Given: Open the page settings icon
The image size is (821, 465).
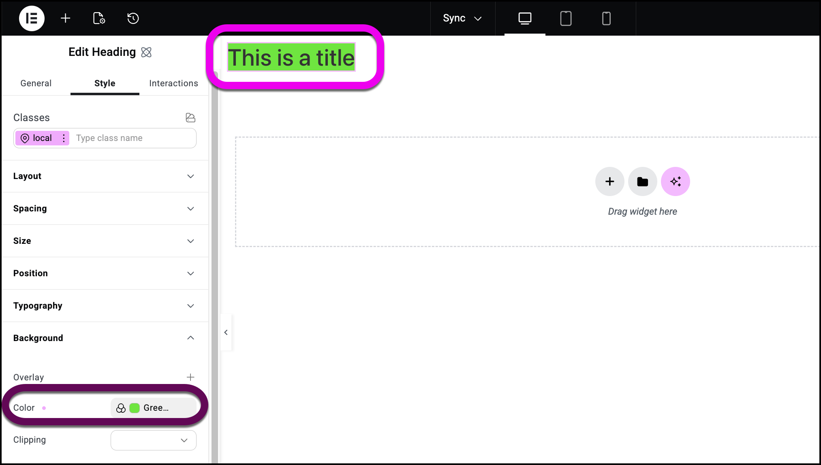Looking at the screenshot, I should pyautogui.click(x=98, y=18).
